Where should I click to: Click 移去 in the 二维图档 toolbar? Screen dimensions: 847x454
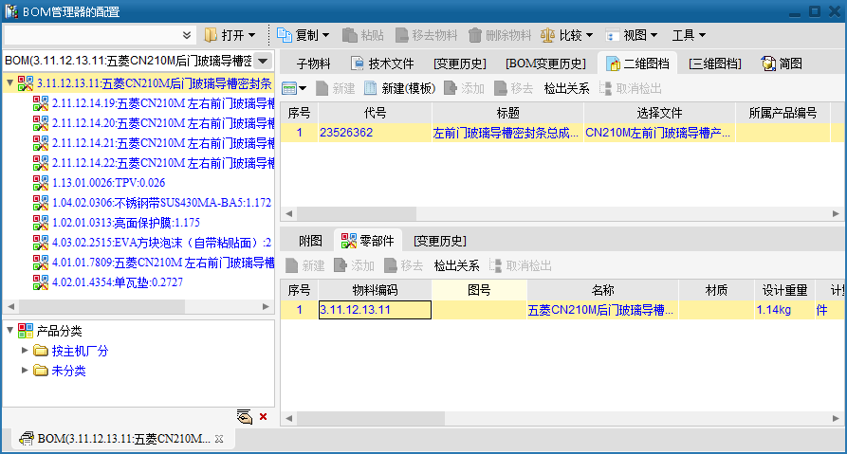(x=514, y=88)
